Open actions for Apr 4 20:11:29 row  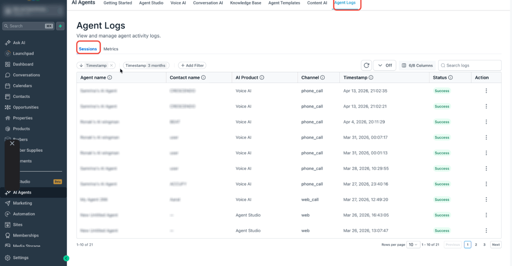point(486,122)
